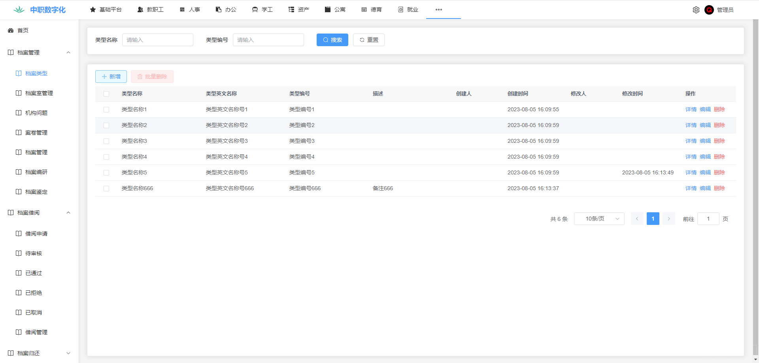Click 删除 link for 类型名称3

pos(719,141)
